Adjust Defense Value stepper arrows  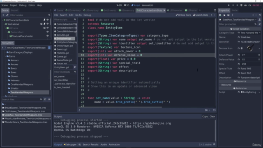tap(259, 59)
